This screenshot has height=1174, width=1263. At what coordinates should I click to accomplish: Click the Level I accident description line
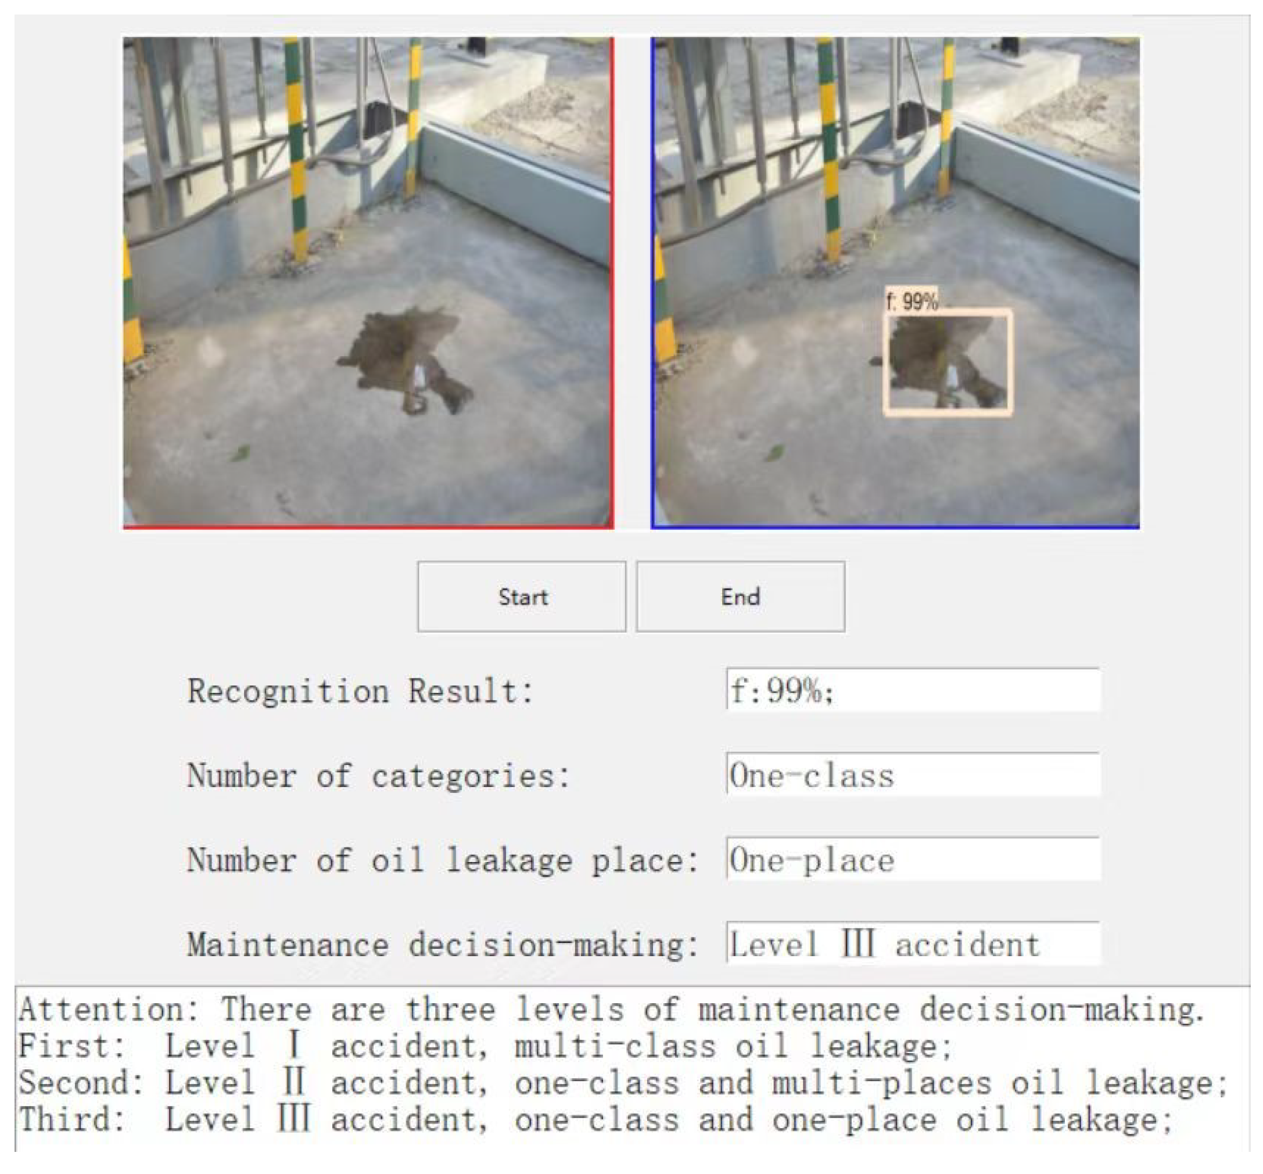click(x=484, y=1046)
